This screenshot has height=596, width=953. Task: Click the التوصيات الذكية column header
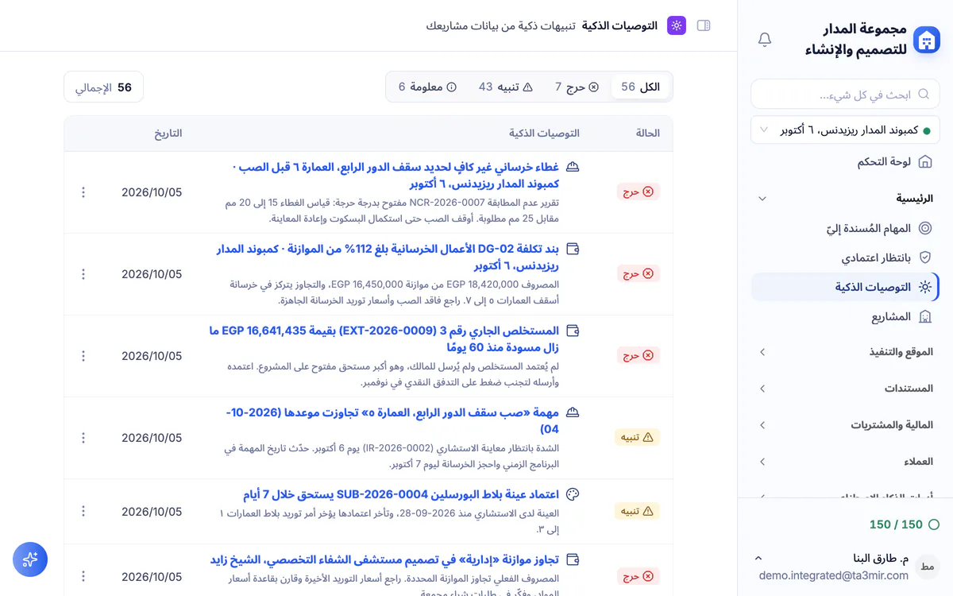[544, 133]
